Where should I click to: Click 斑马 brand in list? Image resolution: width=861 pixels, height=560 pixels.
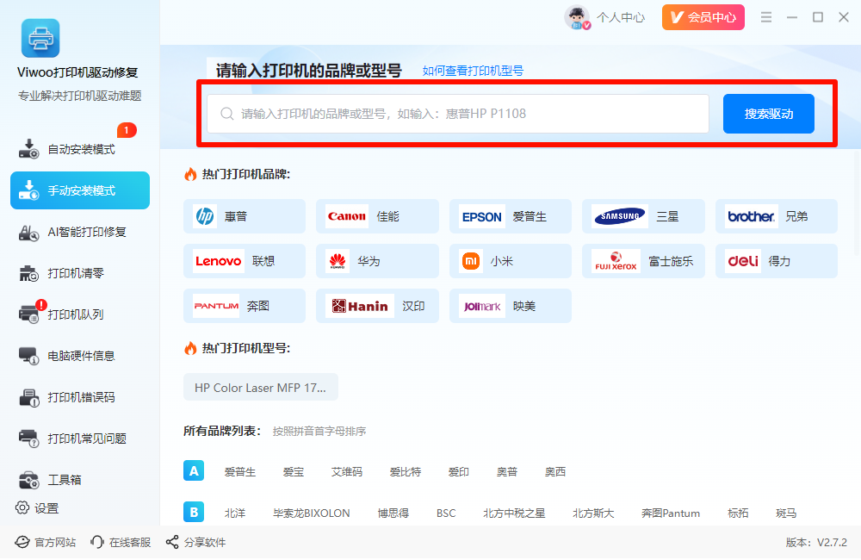(786, 513)
